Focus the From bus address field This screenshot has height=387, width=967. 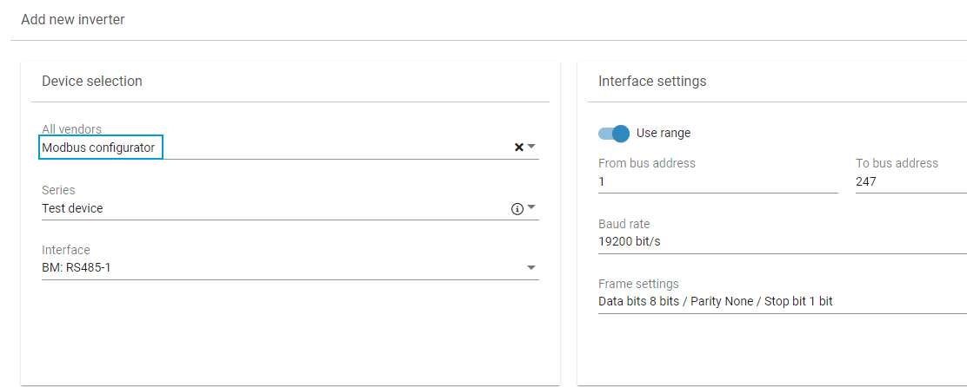717,182
